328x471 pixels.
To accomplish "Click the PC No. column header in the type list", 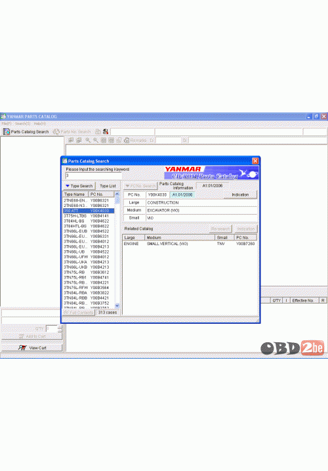I will (102, 194).
